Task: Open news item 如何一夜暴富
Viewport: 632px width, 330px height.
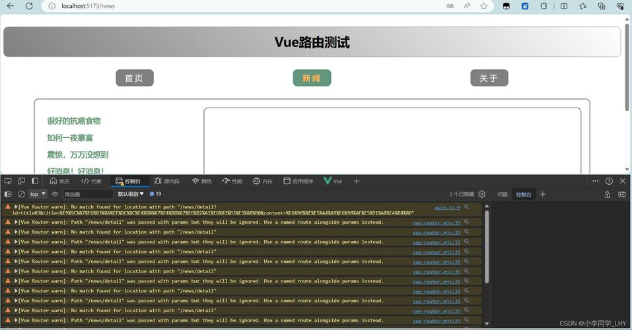Action: tap(70, 137)
